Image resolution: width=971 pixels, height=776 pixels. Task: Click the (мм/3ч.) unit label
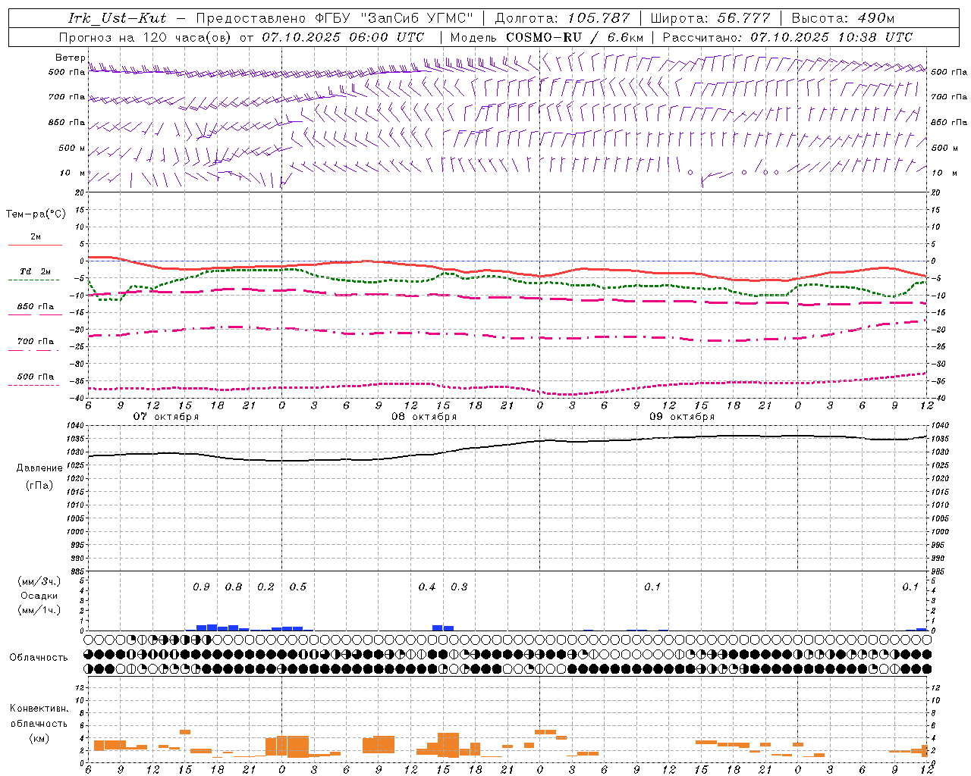(x=39, y=581)
